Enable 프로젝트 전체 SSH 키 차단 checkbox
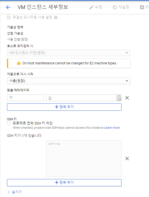149x197 pixels. pyautogui.click(x=9, y=123)
